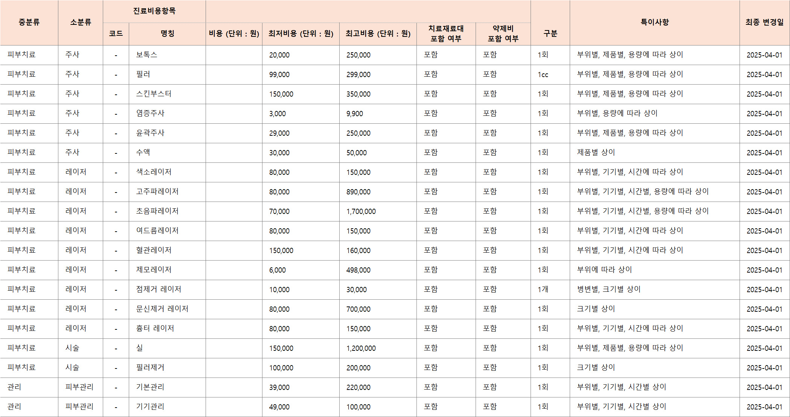Click the 220,000 maximum cost value
This screenshot has height=417, width=790.
[x=358, y=387]
